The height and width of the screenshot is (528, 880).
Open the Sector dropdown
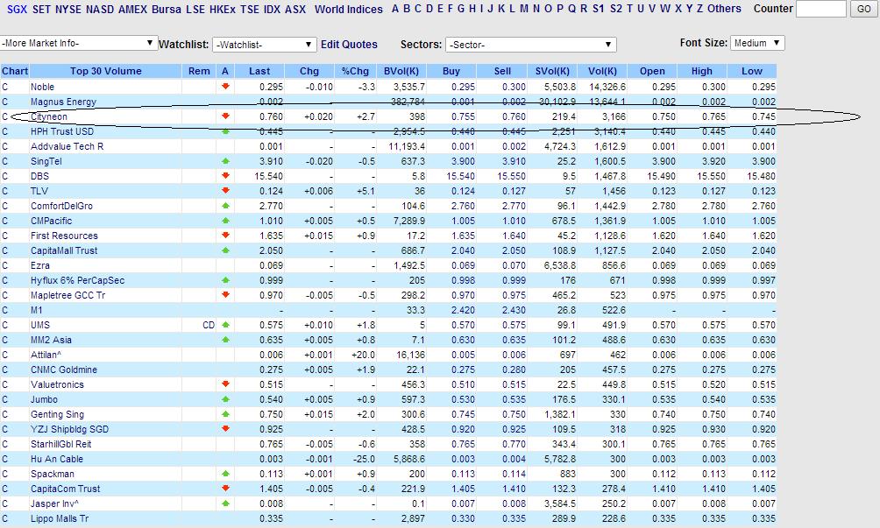pos(531,45)
